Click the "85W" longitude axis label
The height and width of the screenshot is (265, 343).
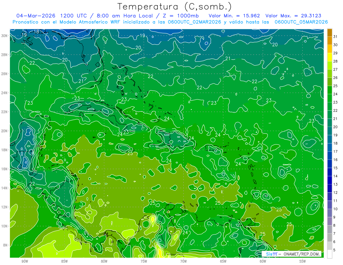pos(64,262)
